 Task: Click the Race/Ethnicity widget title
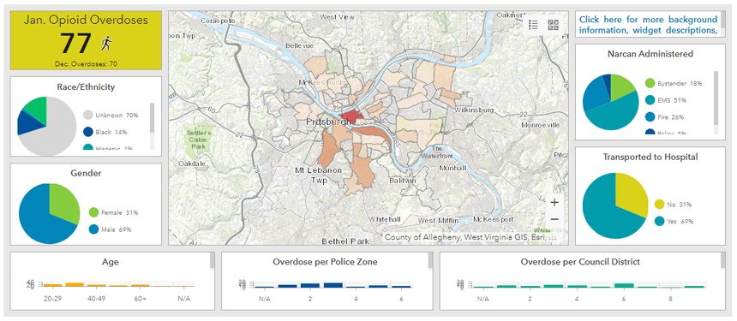click(x=86, y=86)
